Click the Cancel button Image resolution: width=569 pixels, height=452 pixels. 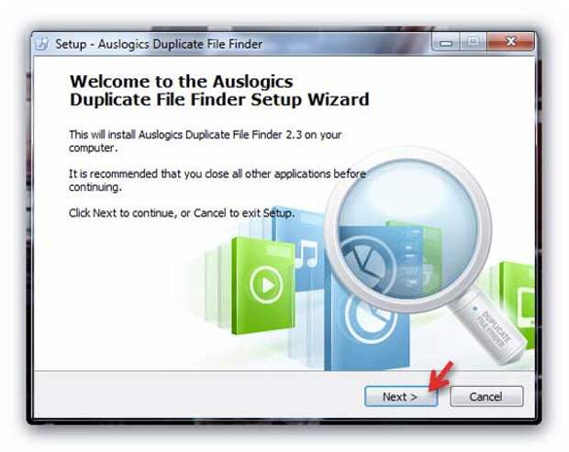[486, 396]
